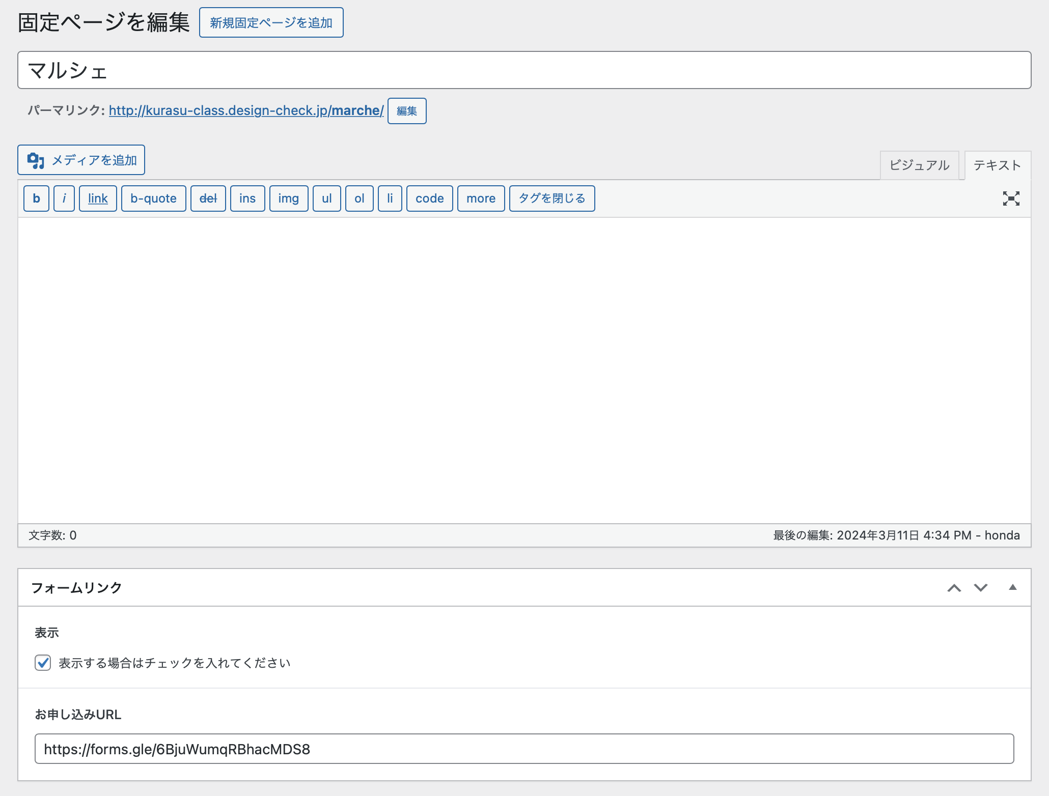
Task: Collapse the フォームリンク panel triangle
Action: pyautogui.click(x=1012, y=587)
